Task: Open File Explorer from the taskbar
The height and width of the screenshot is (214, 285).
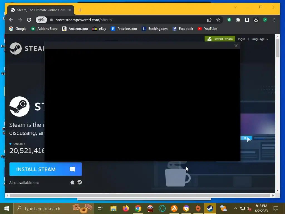Action: coord(114,208)
